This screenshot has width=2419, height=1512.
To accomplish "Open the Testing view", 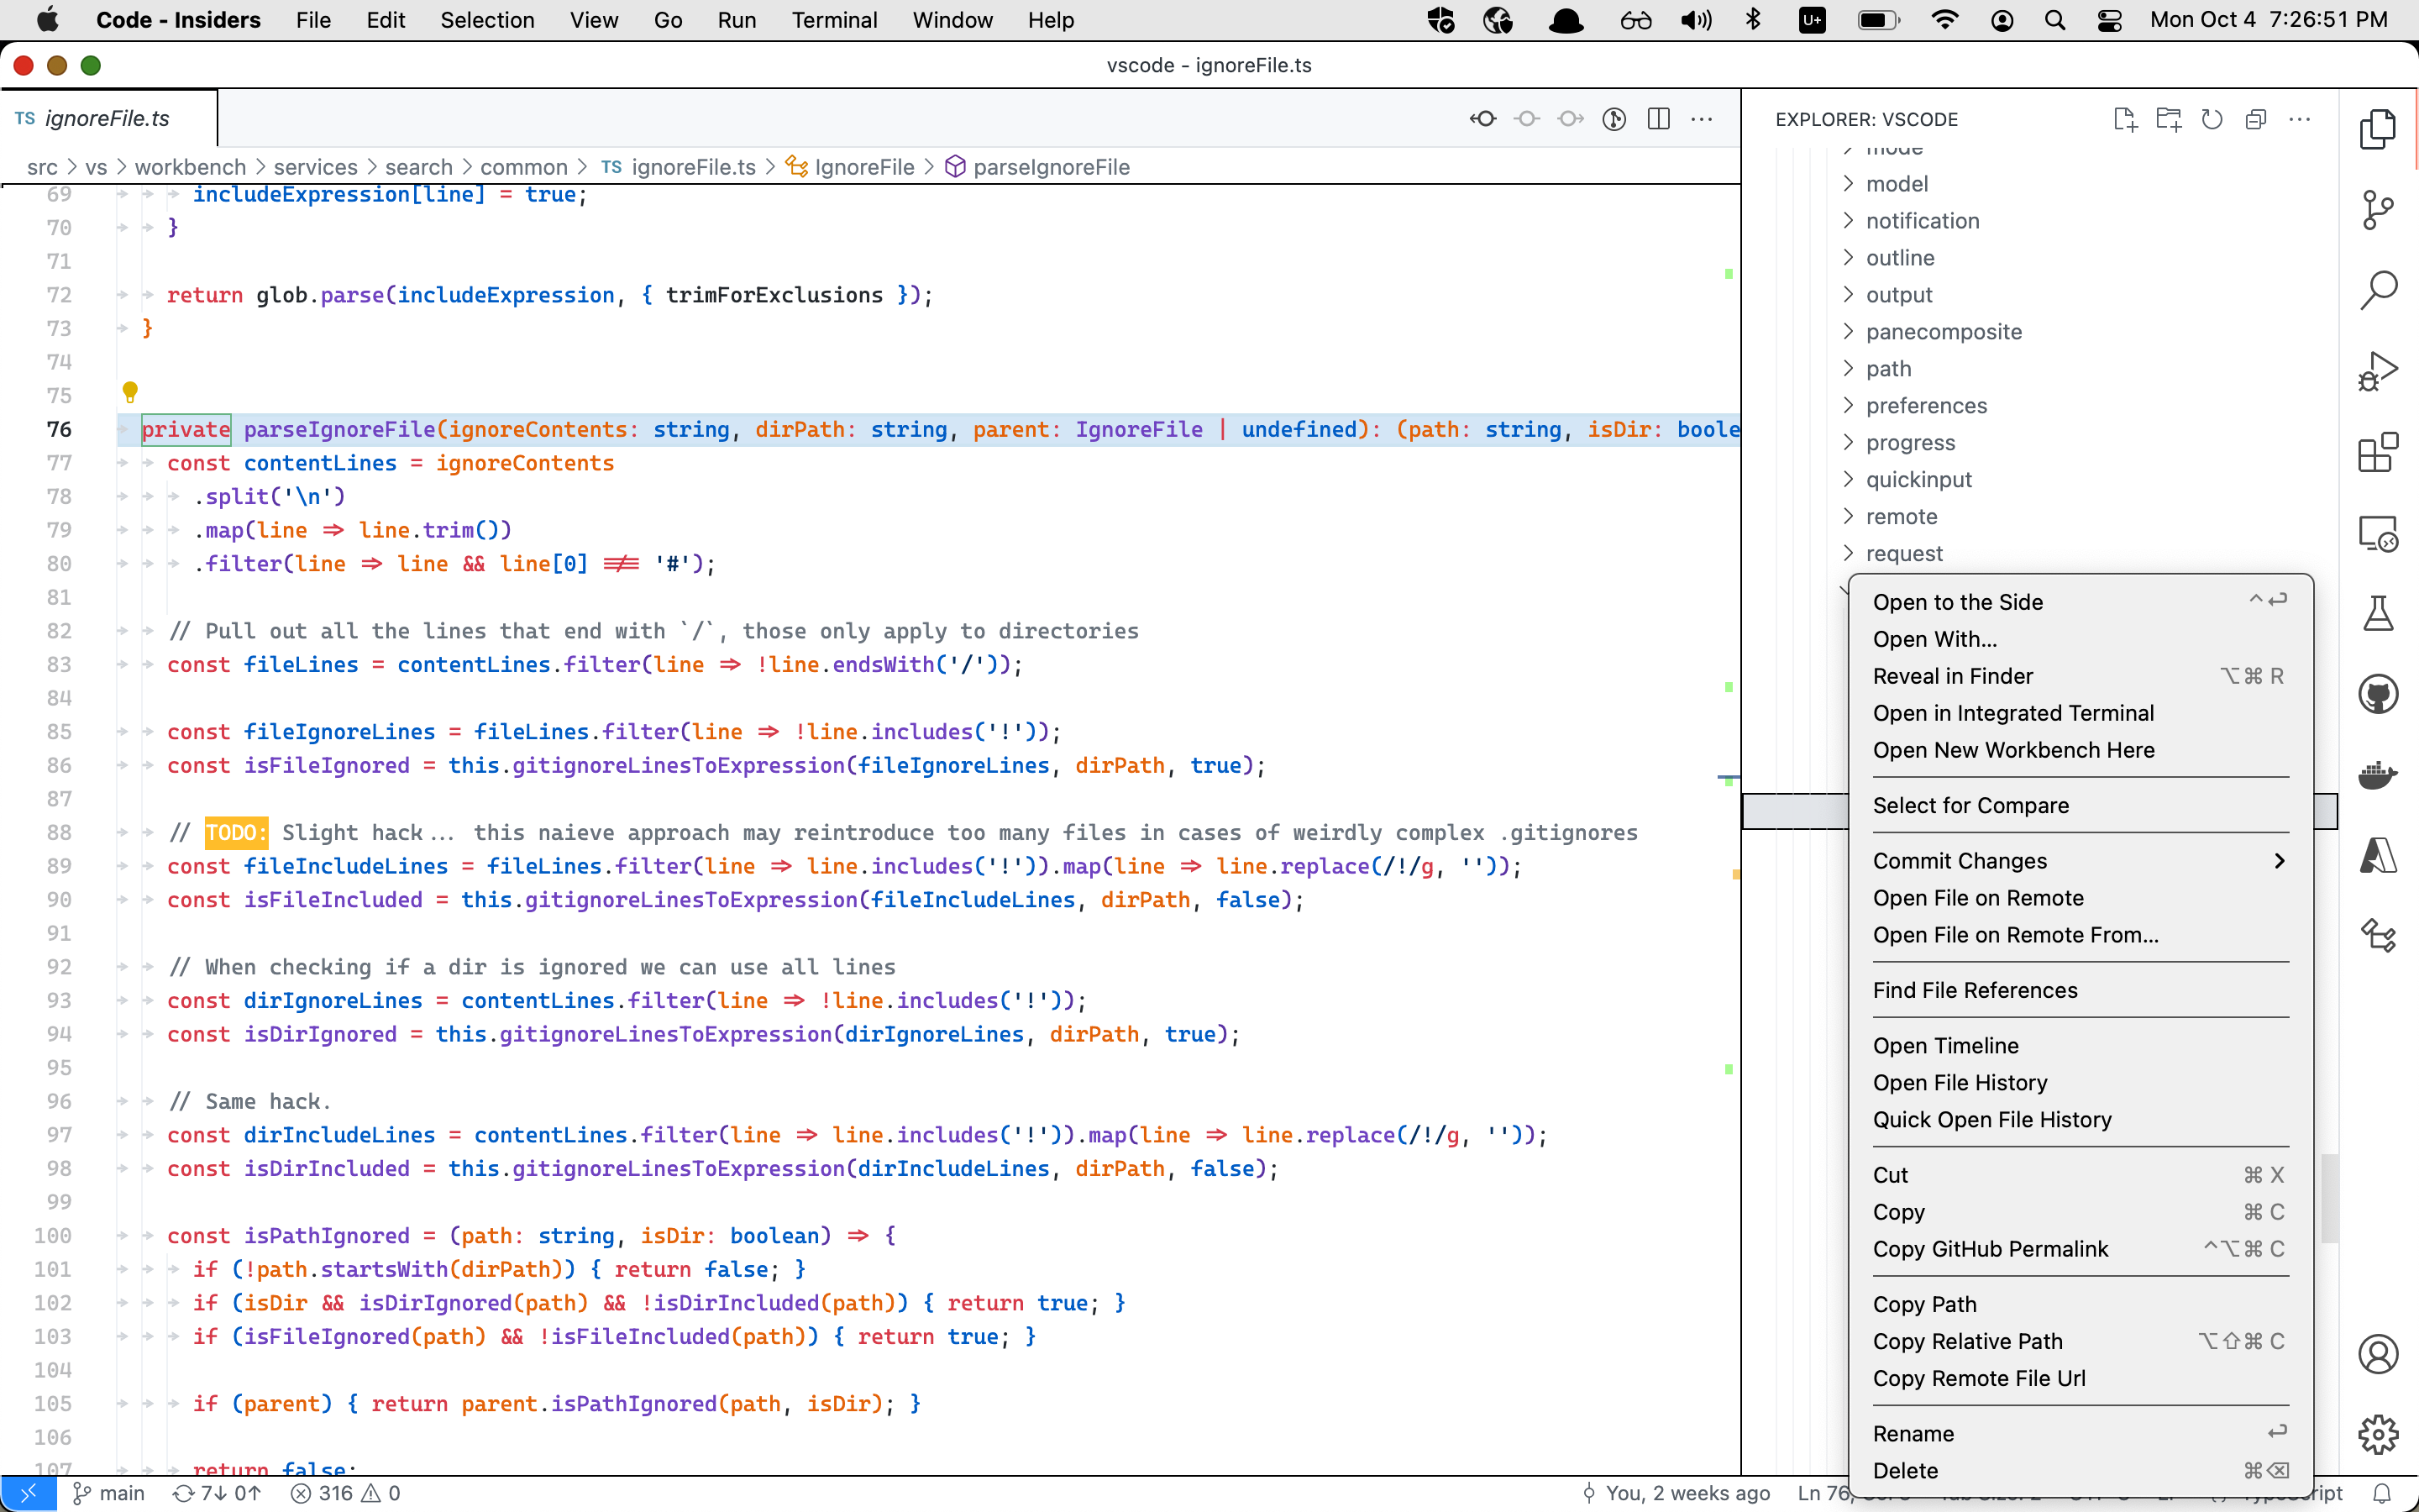I will [x=2379, y=613].
